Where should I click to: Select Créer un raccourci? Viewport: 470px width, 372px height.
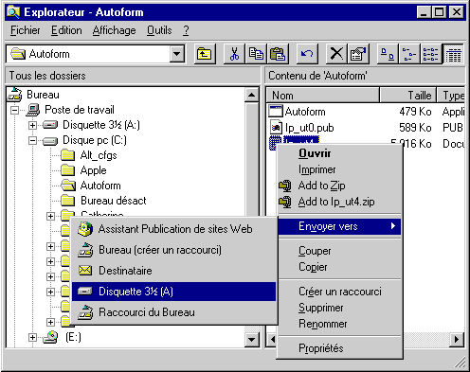coord(339,292)
